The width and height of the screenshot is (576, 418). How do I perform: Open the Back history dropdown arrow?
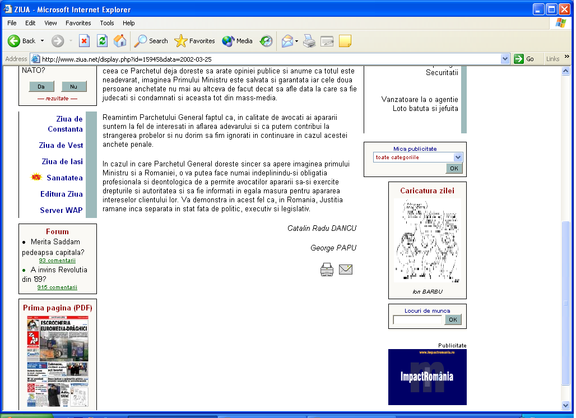pos(42,41)
